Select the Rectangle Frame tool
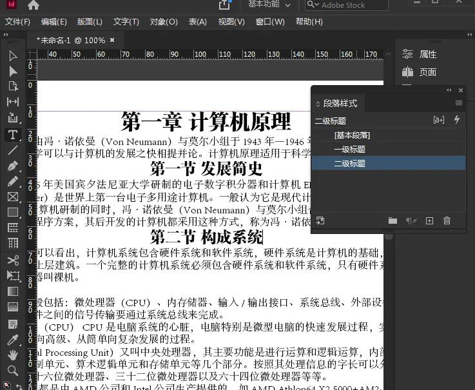Screen dimensions: 475x390 [x=12, y=197]
